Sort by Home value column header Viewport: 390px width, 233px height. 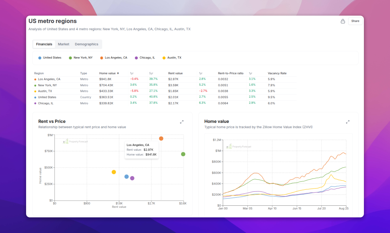point(109,73)
